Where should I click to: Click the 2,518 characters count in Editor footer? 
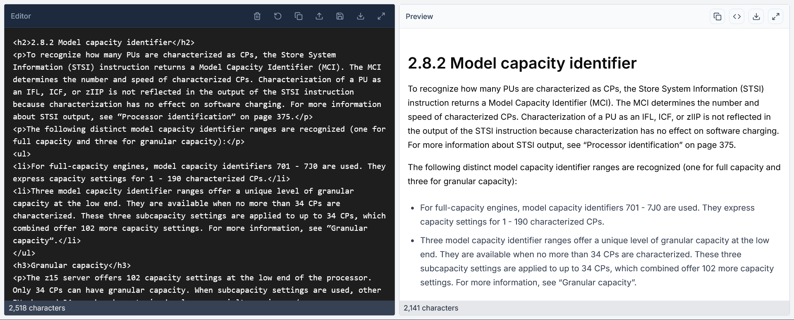tap(37, 308)
